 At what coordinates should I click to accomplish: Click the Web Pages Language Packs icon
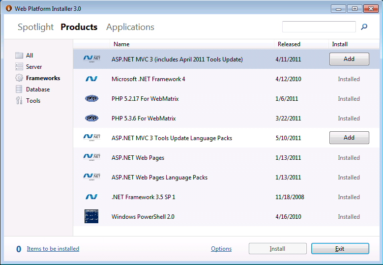click(x=92, y=177)
